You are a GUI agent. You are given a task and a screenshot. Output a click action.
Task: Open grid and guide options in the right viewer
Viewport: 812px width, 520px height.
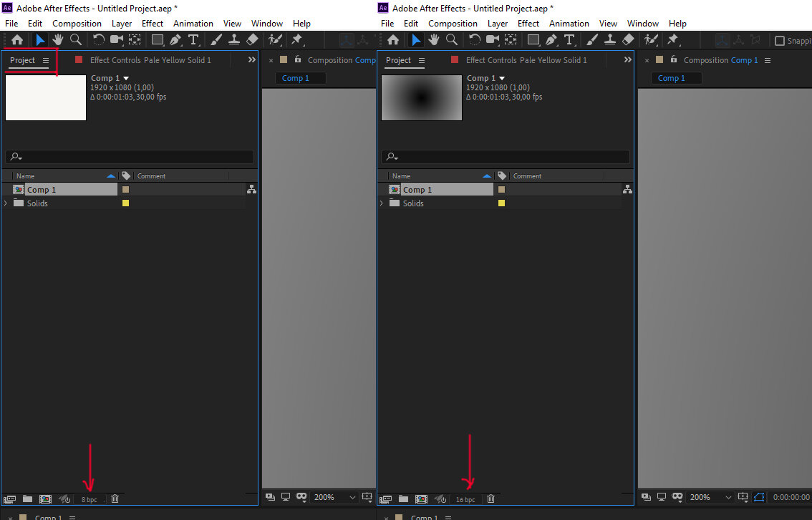tap(743, 496)
